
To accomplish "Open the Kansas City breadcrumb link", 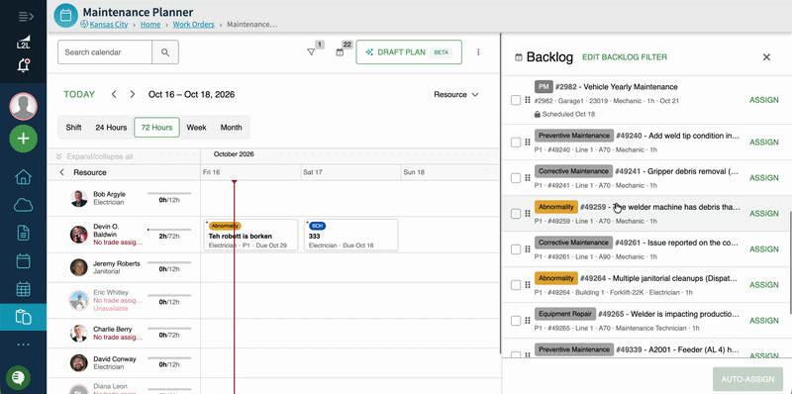I will click(109, 24).
